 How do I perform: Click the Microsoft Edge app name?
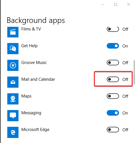pyautogui.click(x=35, y=130)
